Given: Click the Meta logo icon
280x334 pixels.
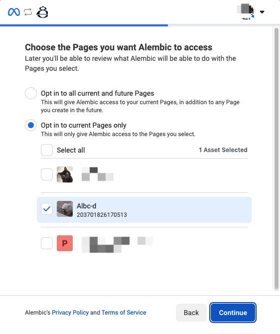Looking at the screenshot, I should click(x=14, y=12).
